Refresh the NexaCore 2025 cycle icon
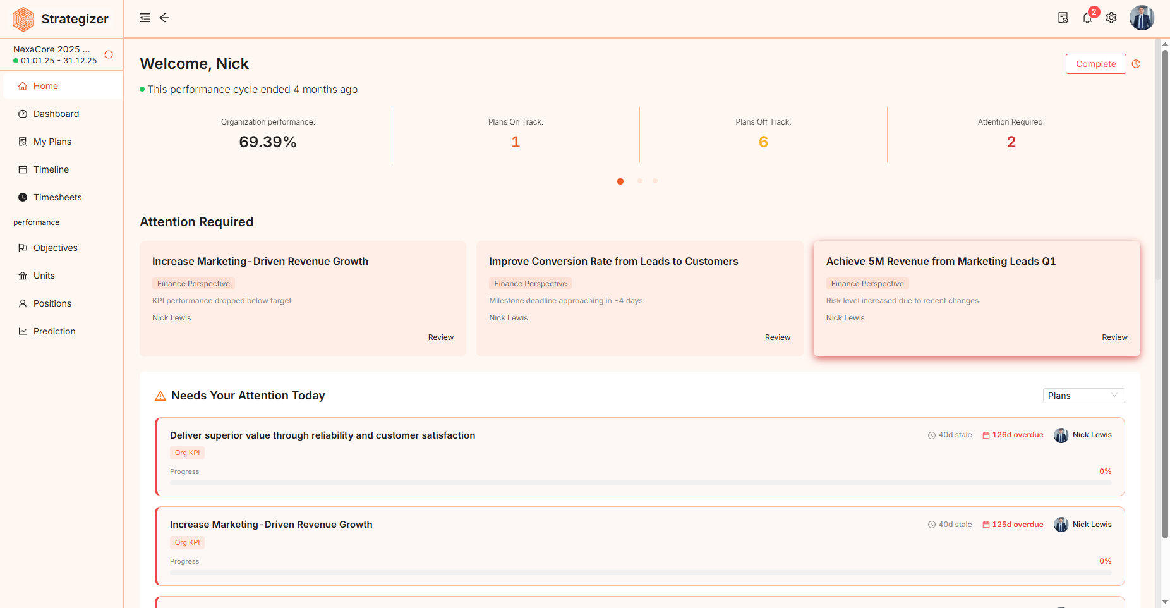Viewport: 1170px width, 608px height. coord(109,54)
